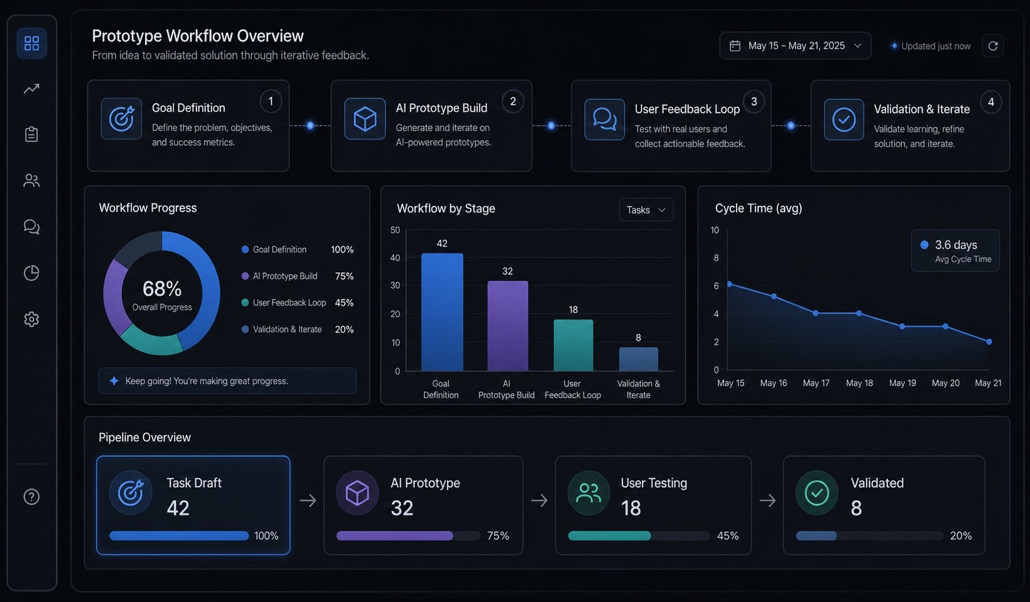Click the refresh button at top right

[993, 46]
